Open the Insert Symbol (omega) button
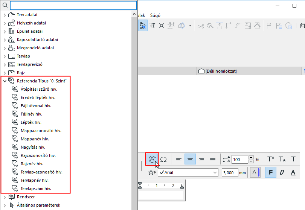The width and height of the screenshot is (305, 210). (x=163, y=160)
